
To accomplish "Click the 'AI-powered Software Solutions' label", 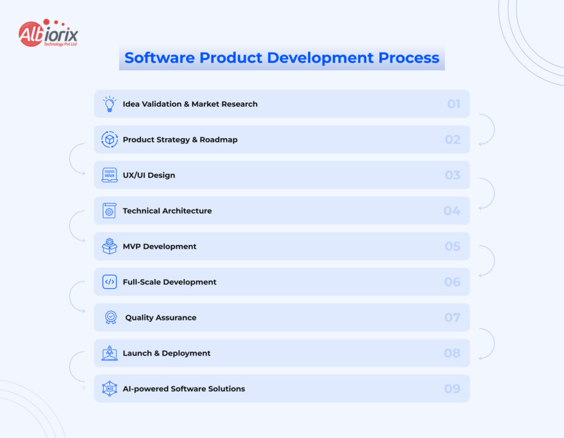I will pos(184,389).
